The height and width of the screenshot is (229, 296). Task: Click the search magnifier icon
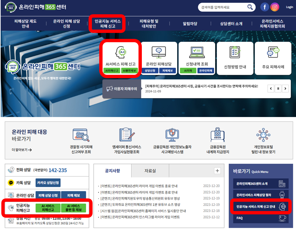click(250, 7)
